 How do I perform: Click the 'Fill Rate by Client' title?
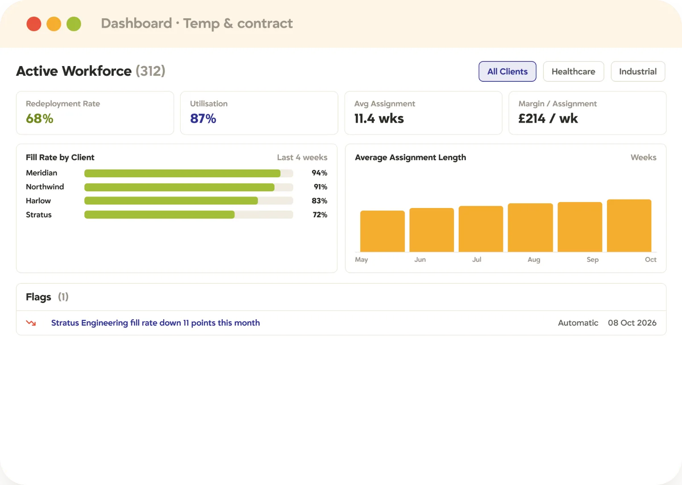[60, 157]
